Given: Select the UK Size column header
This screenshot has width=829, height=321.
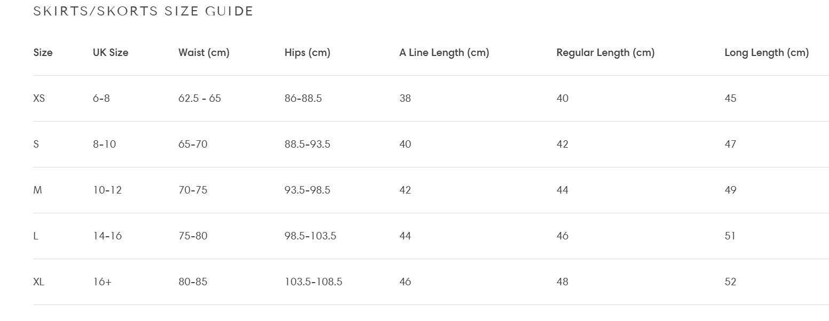Looking at the screenshot, I should coord(110,53).
